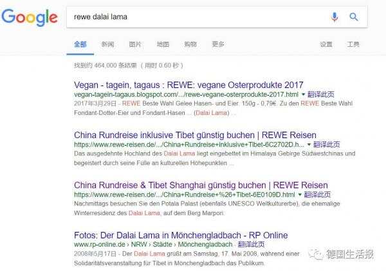Click the Google logo
Image resolution: width=386 pixels, height=271 pixels.
pyautogui.click(x=30, y=17)
